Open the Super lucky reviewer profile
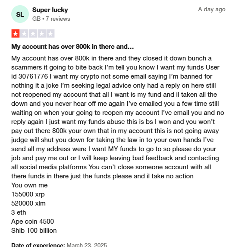The width and height of the screenshot is (251, 247). tap(50, 10)
